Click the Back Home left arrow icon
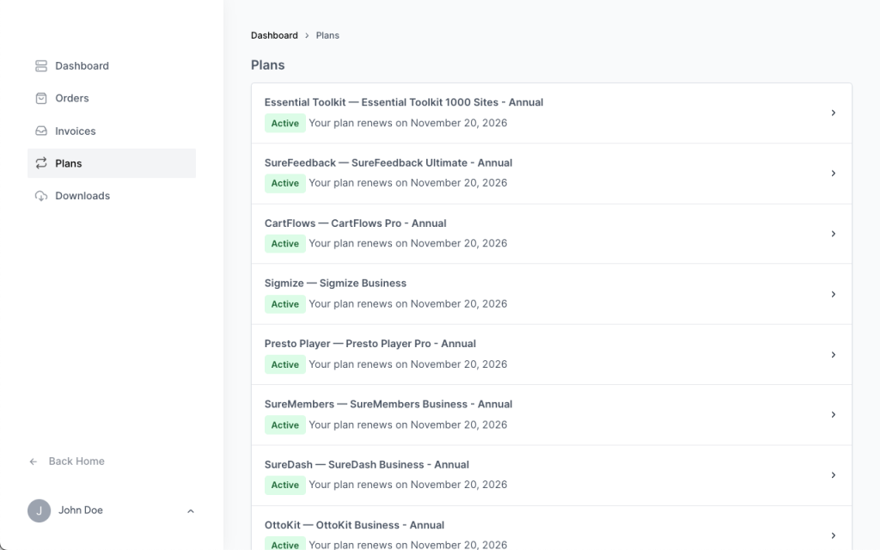880x550 pixels. pyautogui.click(x=34, y=461)
